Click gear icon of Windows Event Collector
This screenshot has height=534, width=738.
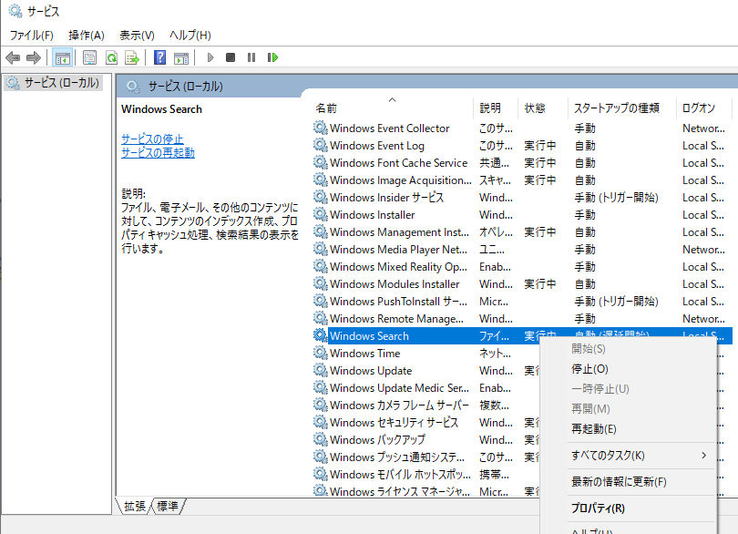point(321,128)
